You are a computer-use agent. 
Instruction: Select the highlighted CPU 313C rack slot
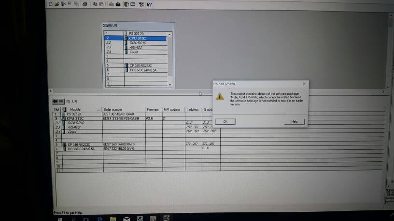click(x=136, y=38)
